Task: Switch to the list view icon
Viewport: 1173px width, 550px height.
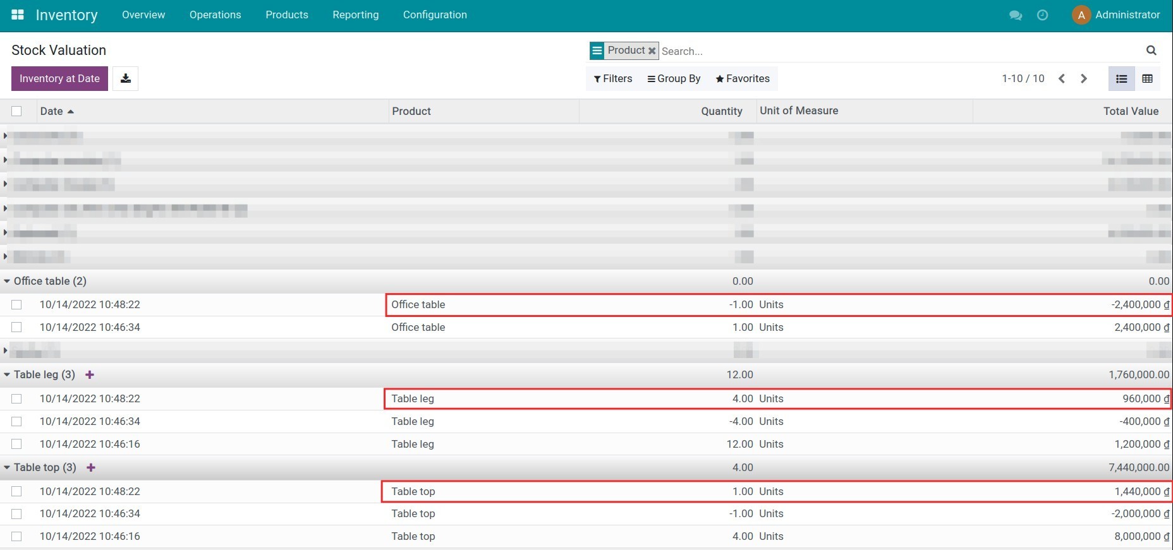Action: [x=1121, y=79]
